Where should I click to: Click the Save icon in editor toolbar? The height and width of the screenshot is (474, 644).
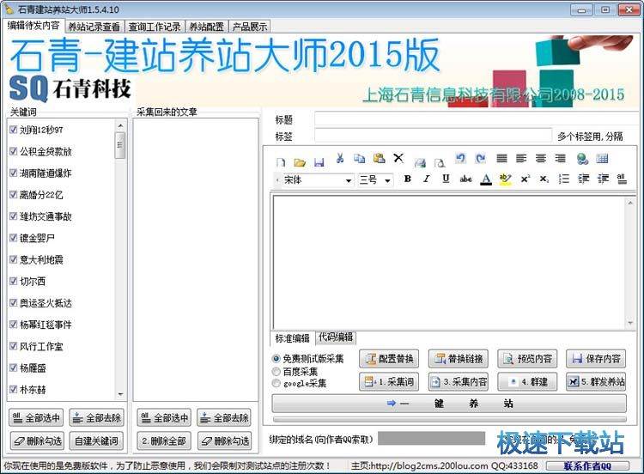tap(319, 161)
